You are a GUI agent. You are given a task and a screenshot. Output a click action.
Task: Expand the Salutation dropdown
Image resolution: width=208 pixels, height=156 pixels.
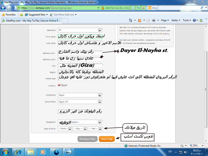(x=99, y=30)
